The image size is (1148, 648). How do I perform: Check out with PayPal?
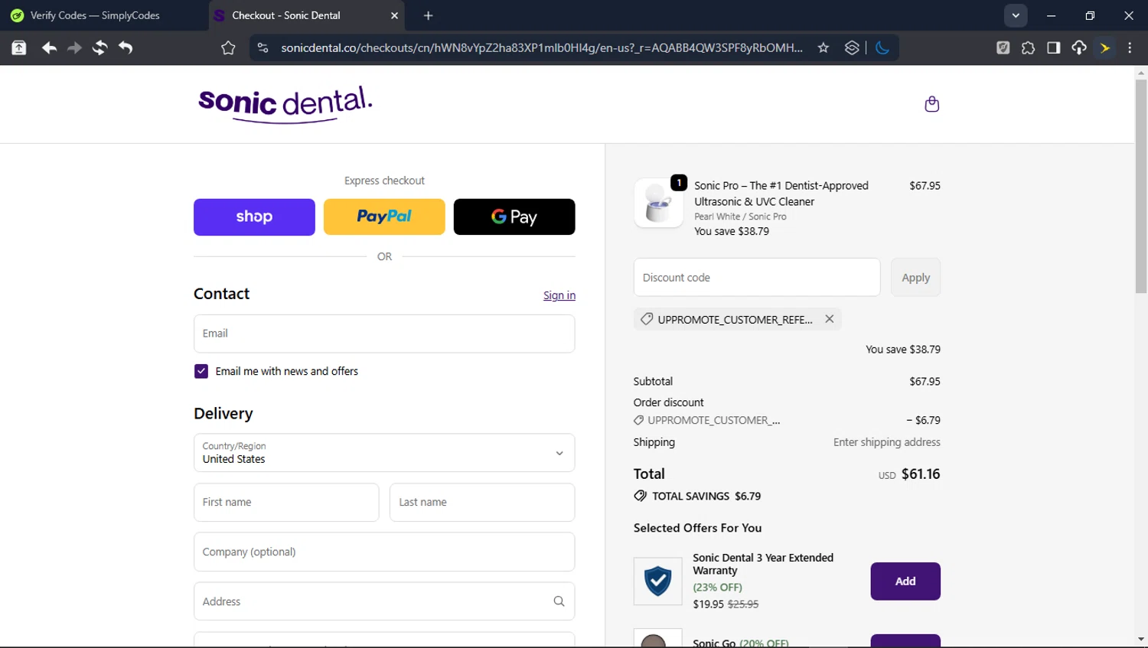384,217
